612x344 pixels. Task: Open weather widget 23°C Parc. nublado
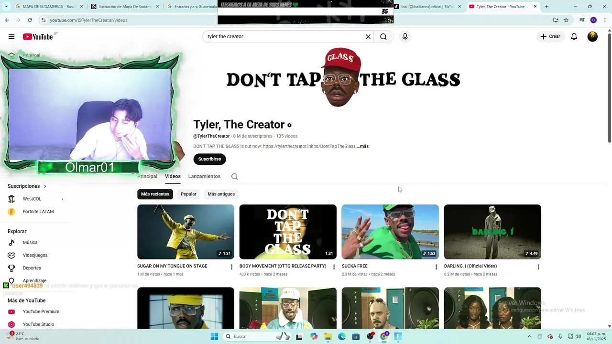pyautogui.click(x=23, y=336)
